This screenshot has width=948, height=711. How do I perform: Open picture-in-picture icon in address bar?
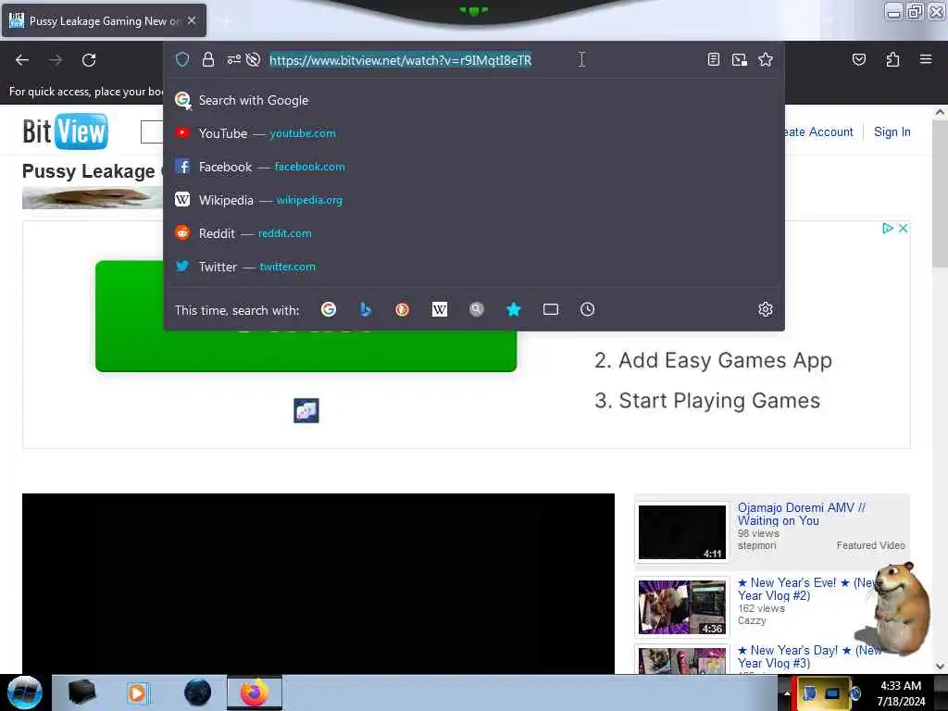click(x=740, y=59)
